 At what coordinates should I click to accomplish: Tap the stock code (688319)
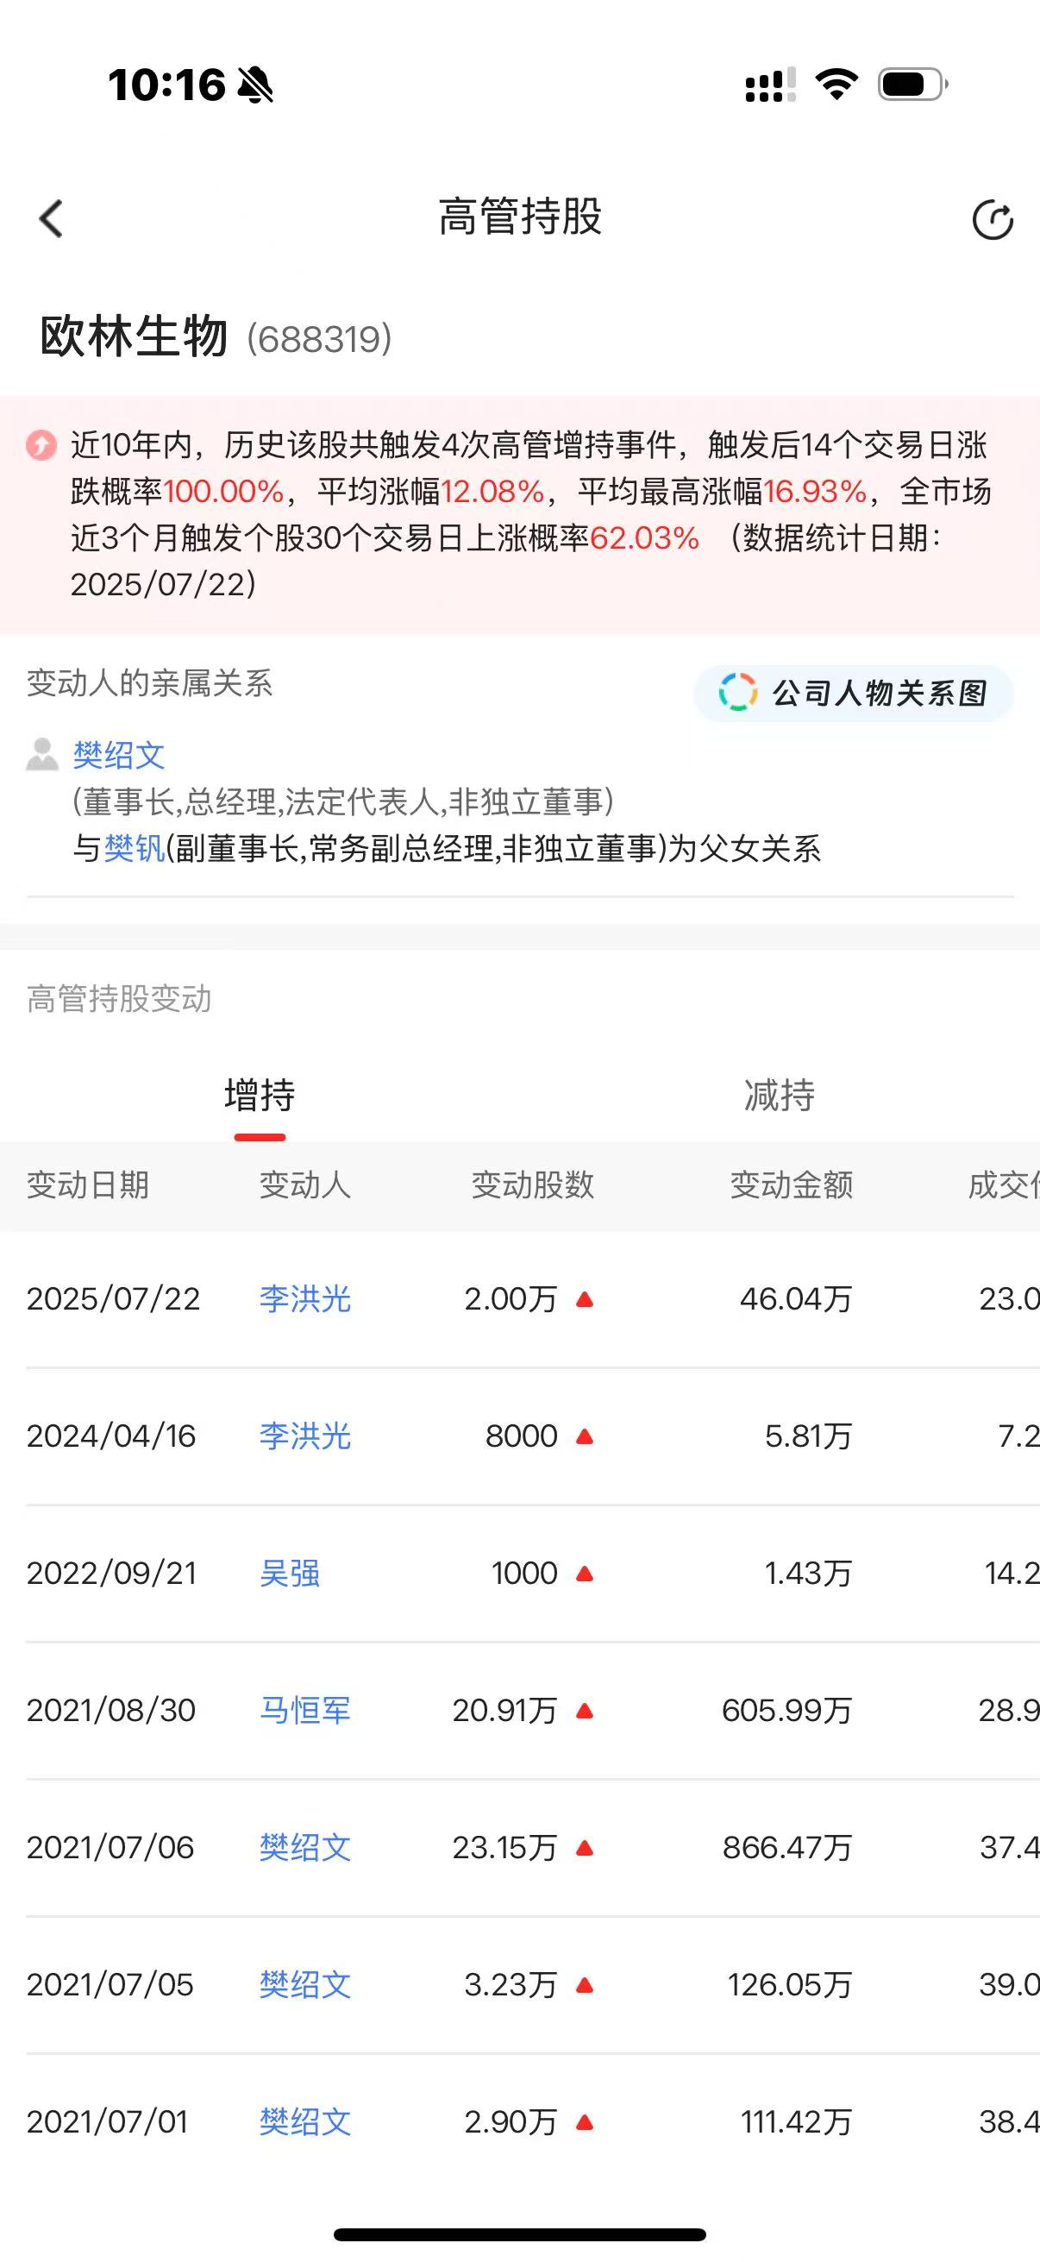(x=319, y=340)
